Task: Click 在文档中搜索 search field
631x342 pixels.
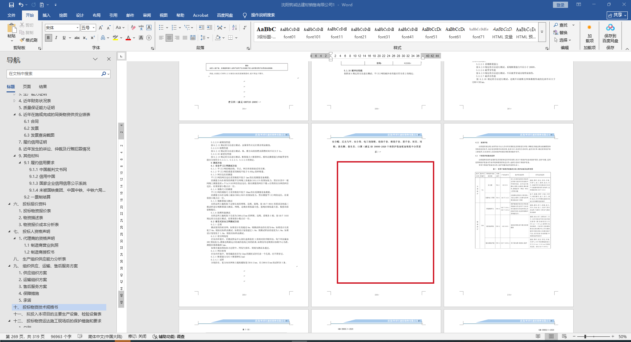Action: pyautogui.click(x=54, y=74)
